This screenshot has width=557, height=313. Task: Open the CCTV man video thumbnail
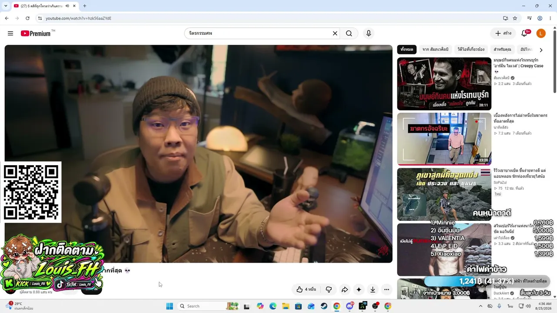coord(444,139)
